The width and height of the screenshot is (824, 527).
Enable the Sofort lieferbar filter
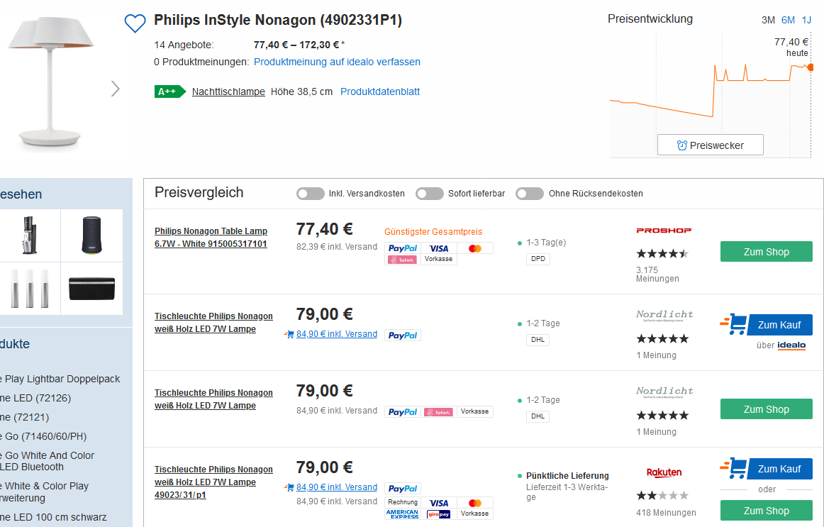[429, 194]
